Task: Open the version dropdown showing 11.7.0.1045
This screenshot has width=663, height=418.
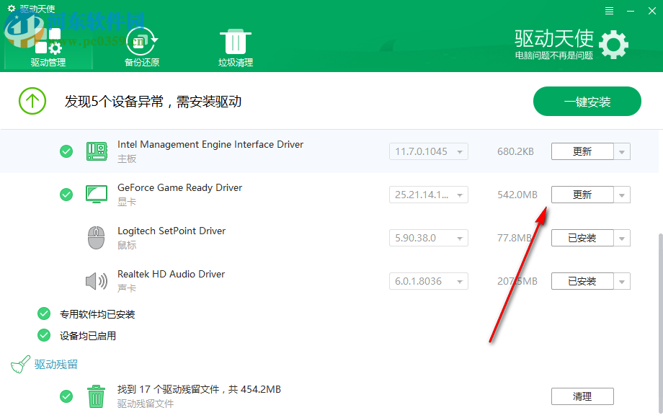Action: (x=428, y=151)
